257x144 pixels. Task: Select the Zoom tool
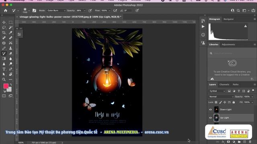coord(4,80)
